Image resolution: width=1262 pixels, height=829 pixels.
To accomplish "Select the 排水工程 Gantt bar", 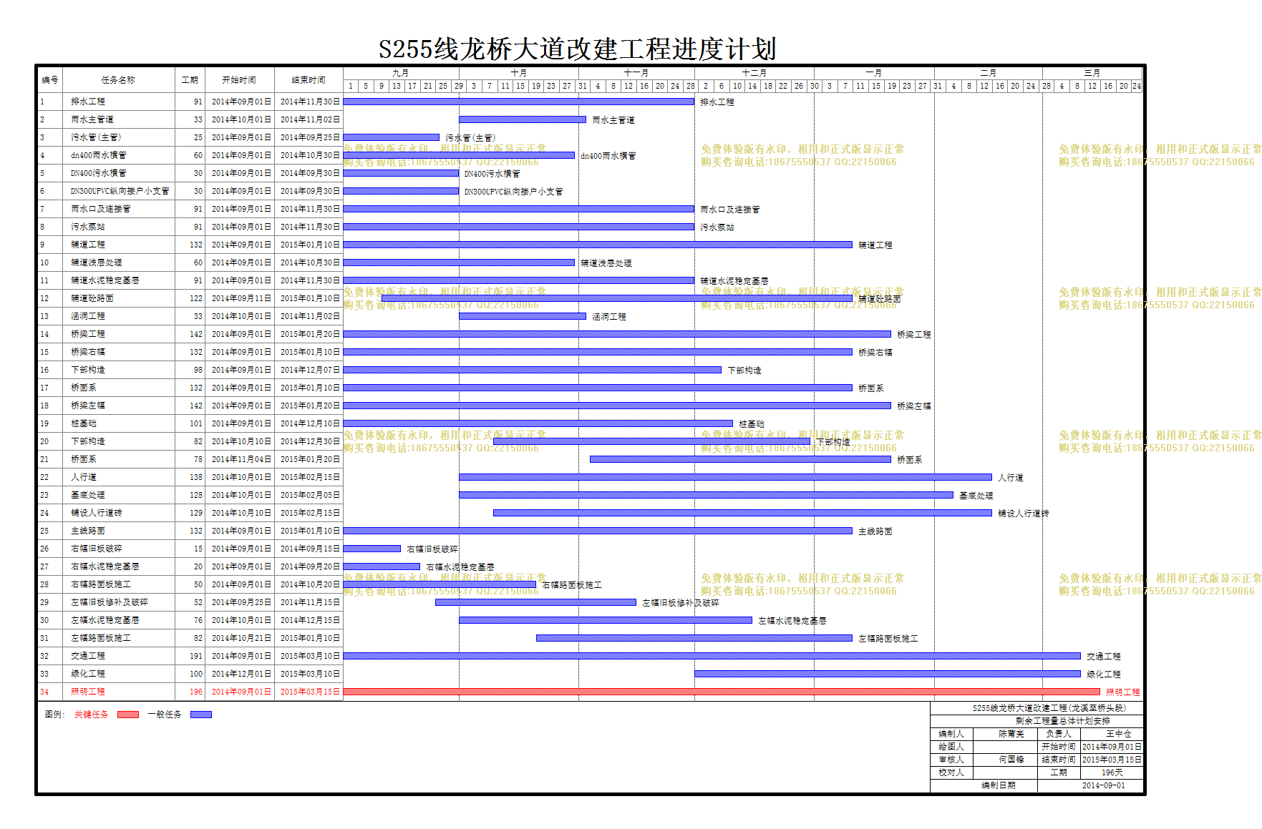I will (519, 102).
